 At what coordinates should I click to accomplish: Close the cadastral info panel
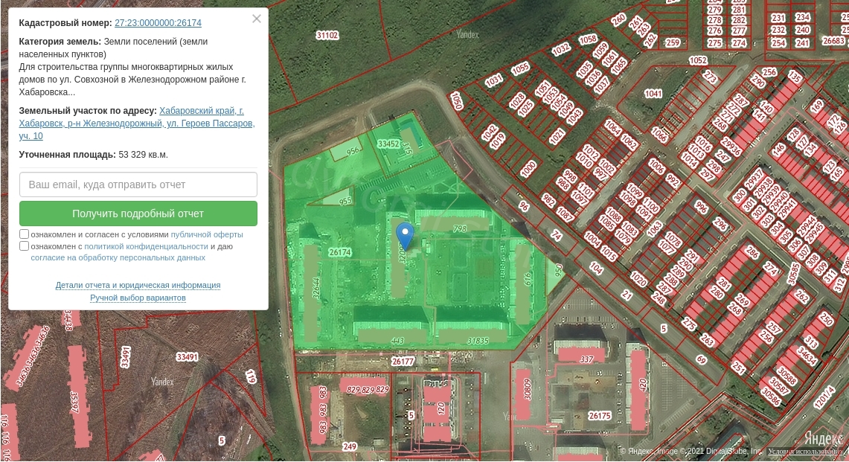(257, 19)
